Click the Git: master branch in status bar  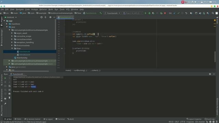coord(200,122)
